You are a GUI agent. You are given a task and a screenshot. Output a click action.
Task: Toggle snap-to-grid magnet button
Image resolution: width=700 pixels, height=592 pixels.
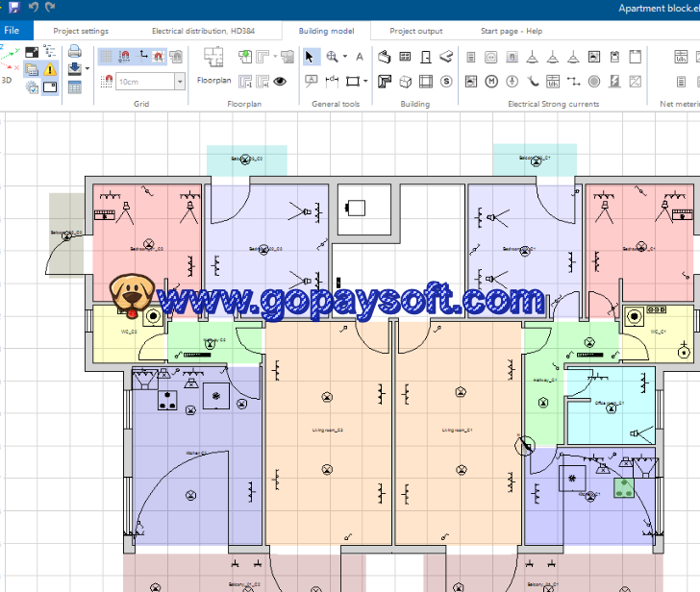point(123,57)
